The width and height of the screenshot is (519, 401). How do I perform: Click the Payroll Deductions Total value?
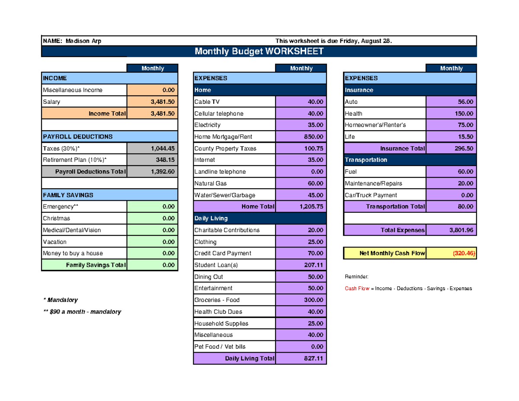[152, 171]
